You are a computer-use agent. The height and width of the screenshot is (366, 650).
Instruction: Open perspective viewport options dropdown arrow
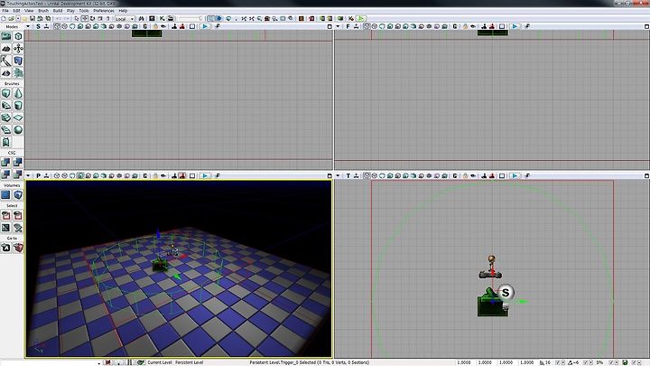tap(28, 176)
